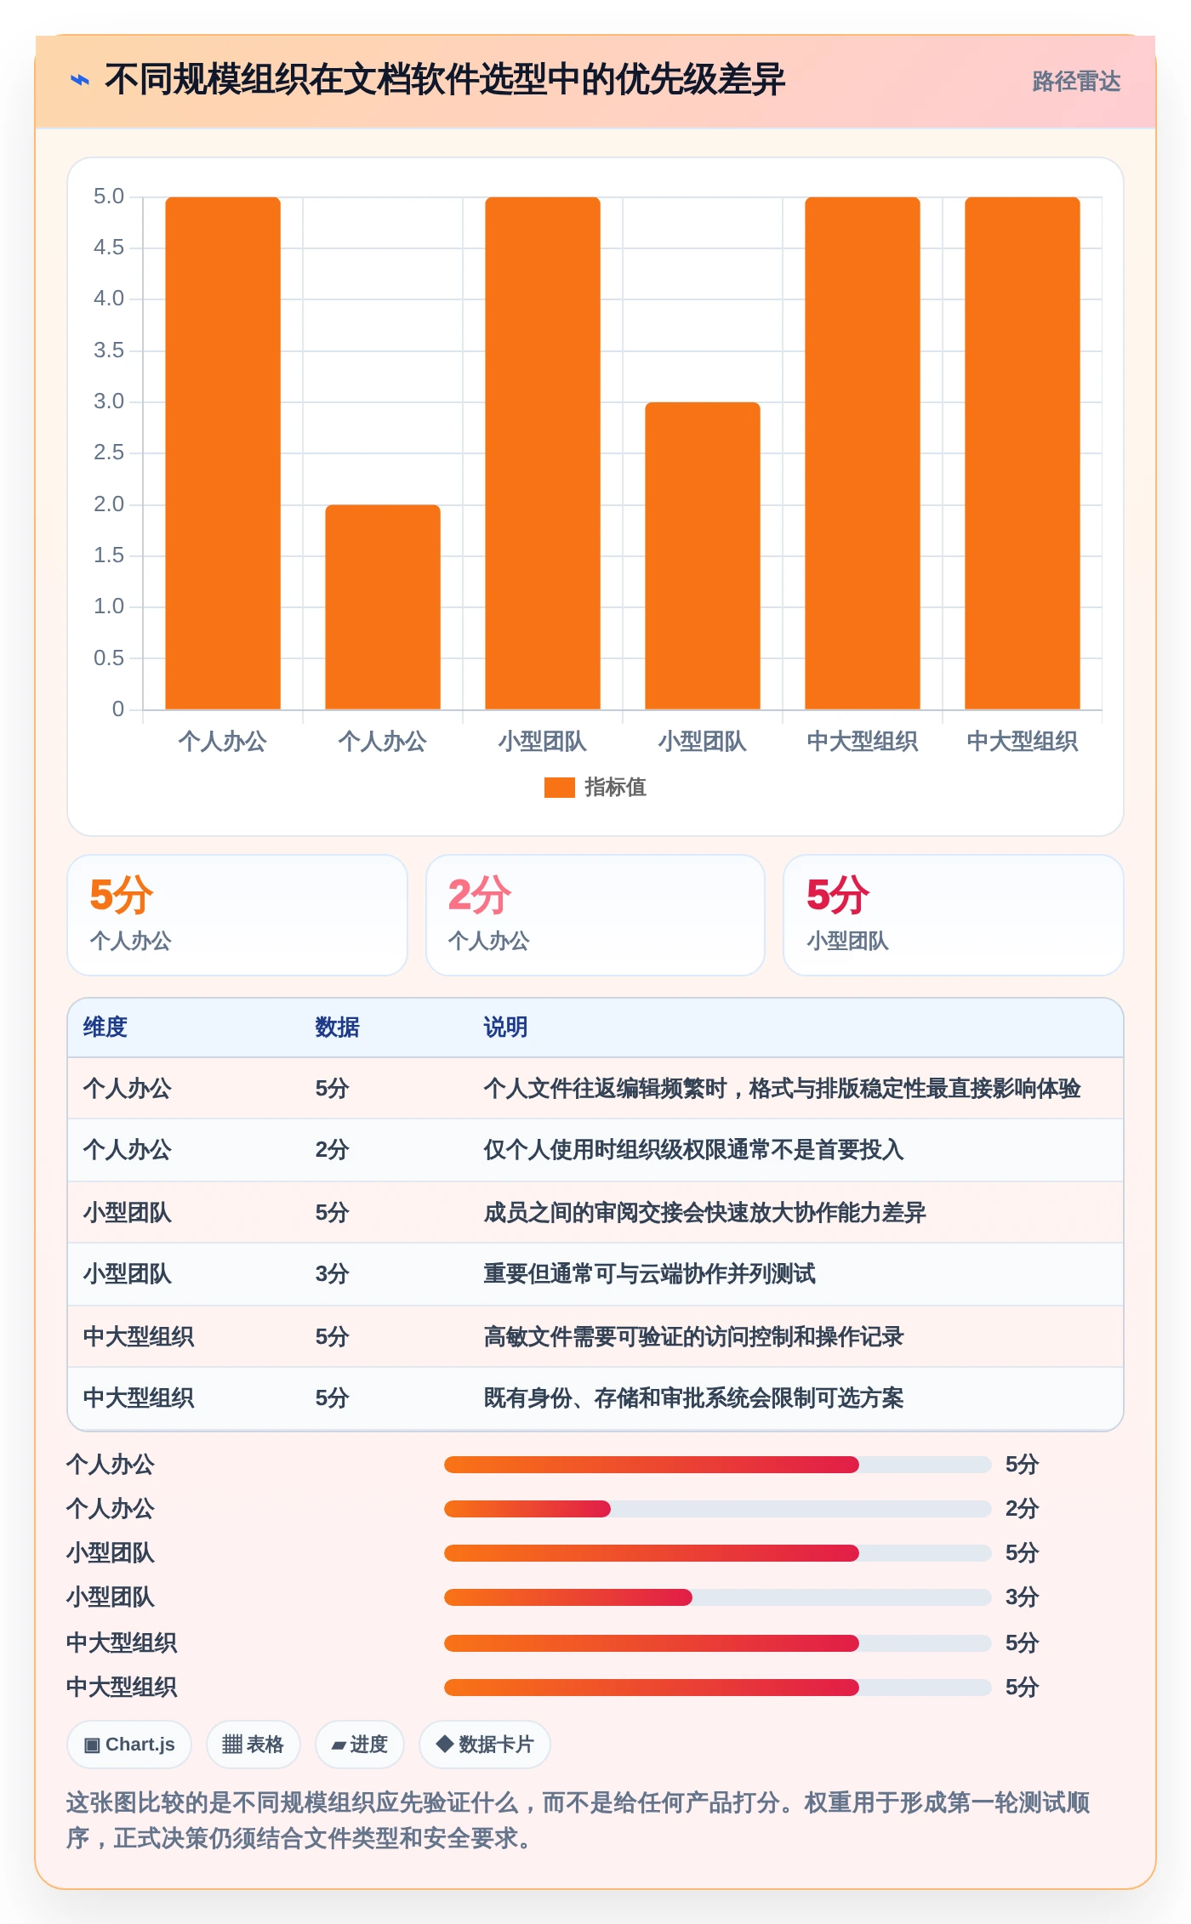Click the footer note starting 这张图比较的是
The height and width of the screenshot is (1924, 1191).
point(578,1820)
